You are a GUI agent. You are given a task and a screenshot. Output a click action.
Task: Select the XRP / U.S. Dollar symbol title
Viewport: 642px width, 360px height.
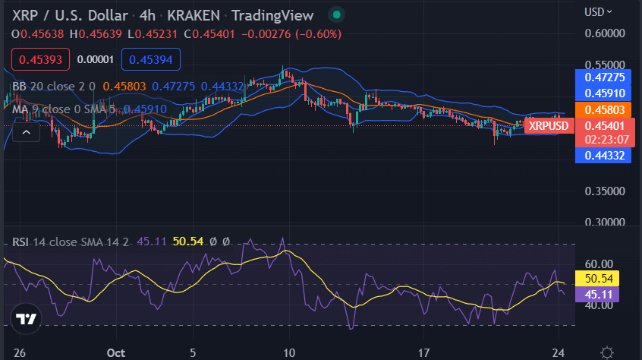[x=70, y=15]
